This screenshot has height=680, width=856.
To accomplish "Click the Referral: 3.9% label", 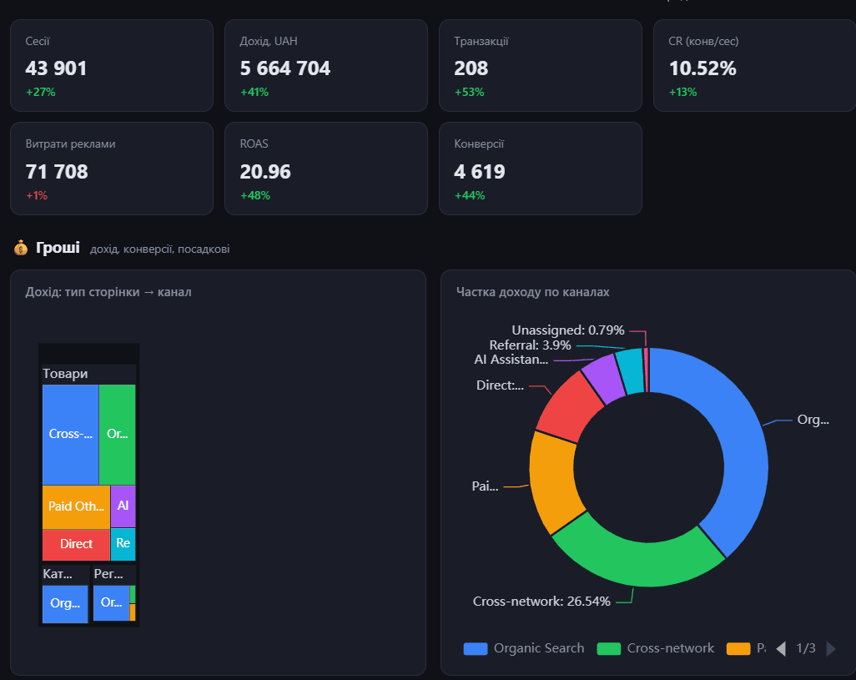I will 530,345.
